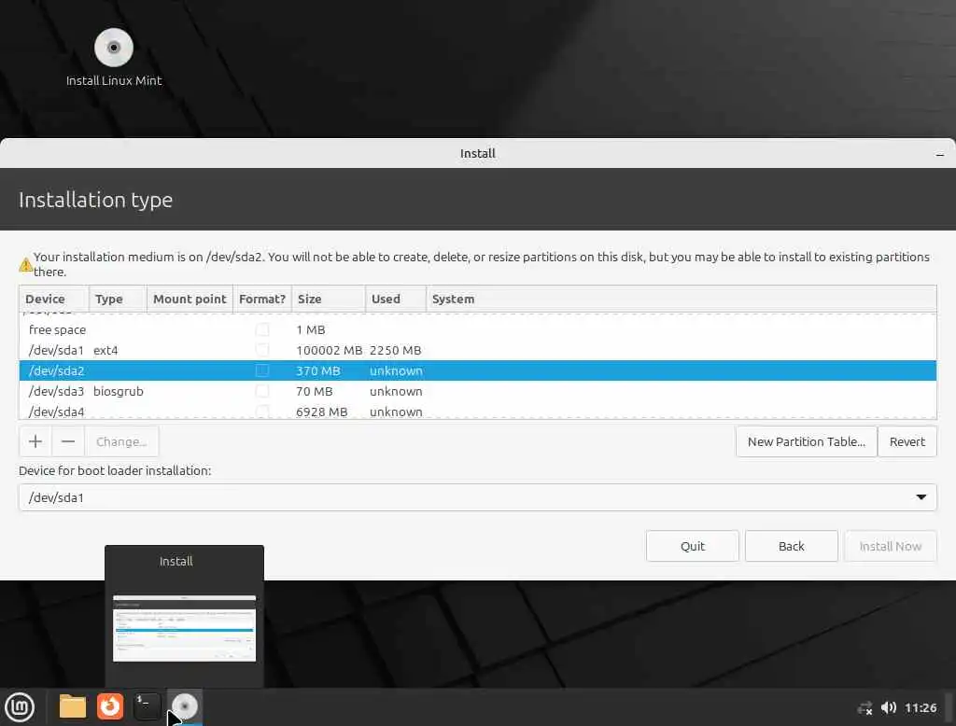Sort by the Device column header
The image size is (956, 726).
[x=53, y=299]
